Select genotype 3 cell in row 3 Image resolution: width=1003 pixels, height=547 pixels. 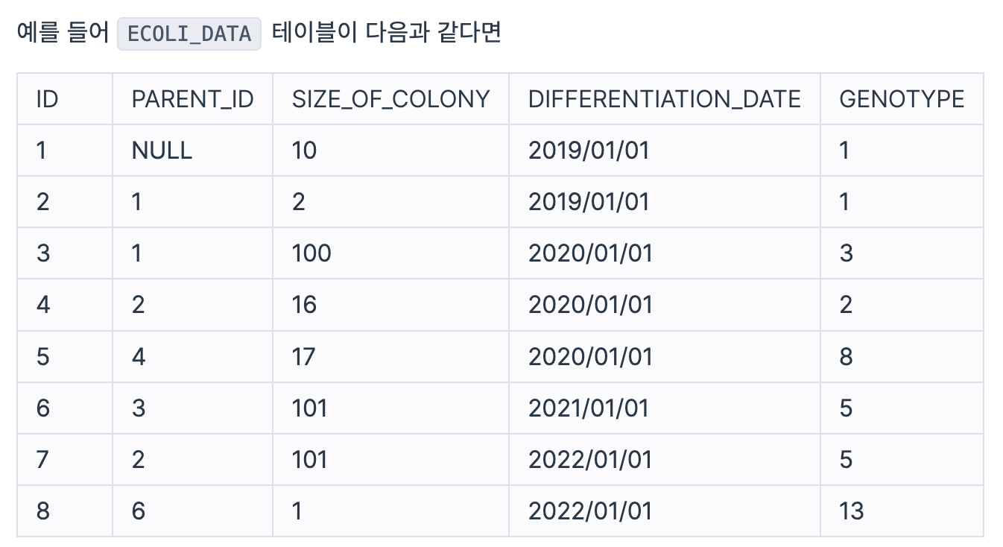click(902, 253)
